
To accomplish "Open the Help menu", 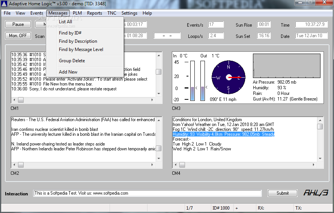I will pyautogui.click(x=147, y=13).
